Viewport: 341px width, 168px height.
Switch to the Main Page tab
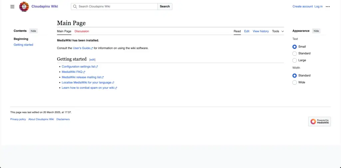tap(64, 31)
